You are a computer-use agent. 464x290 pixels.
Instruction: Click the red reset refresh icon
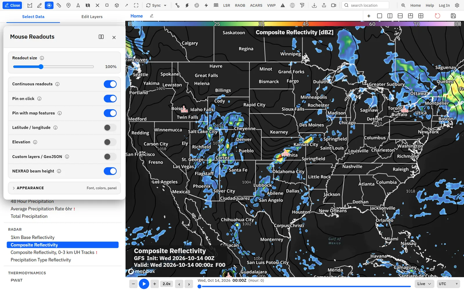tap(437, 16)
